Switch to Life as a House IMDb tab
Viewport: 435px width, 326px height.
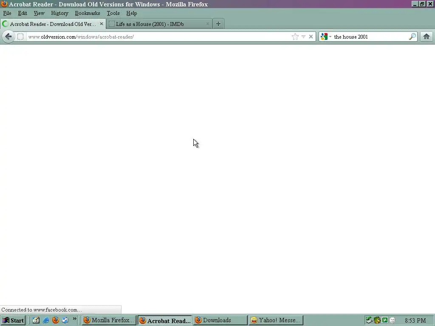coord(159,24)
